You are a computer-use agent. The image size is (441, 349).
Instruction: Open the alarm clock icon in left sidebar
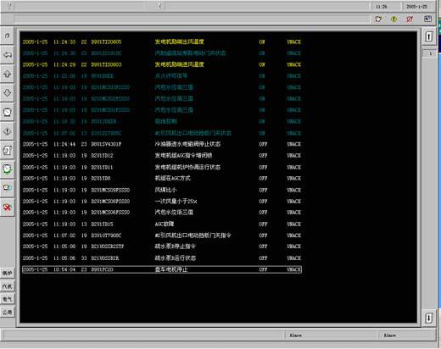8,112
